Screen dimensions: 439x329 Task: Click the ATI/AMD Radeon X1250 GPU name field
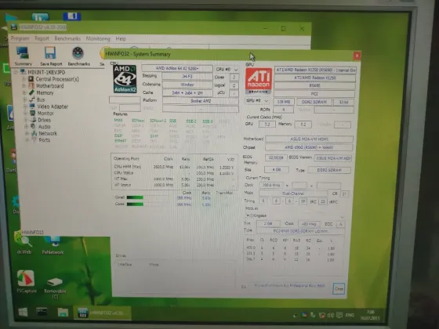[x=314, y=78]
